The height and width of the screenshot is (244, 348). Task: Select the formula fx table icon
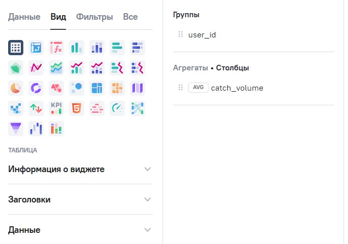tap(56, 48)
